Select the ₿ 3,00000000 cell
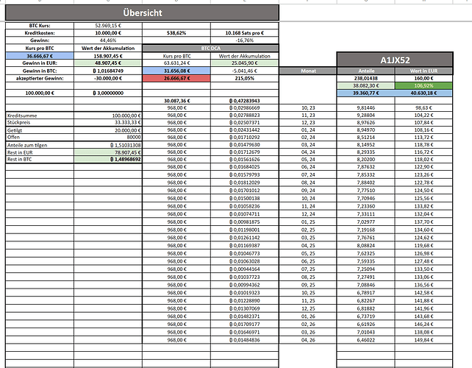This screenshot has height=368, width=472. coord(108,93)
